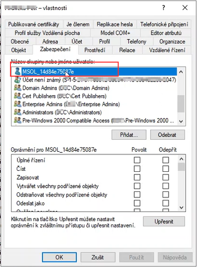197x267 pixels.
Task: Select the Zabezpečení tab
Action: pyautogui.click(x=55, y=50)
